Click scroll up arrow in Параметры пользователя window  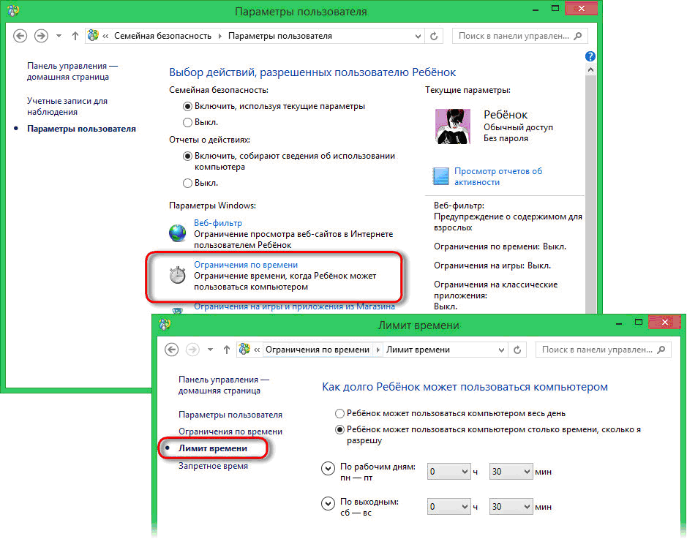590,69
